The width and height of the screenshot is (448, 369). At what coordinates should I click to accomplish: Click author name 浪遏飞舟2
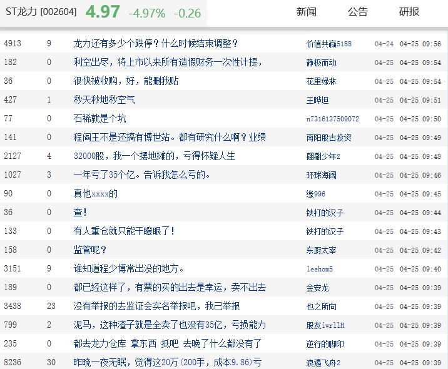(x=323, y=363)
